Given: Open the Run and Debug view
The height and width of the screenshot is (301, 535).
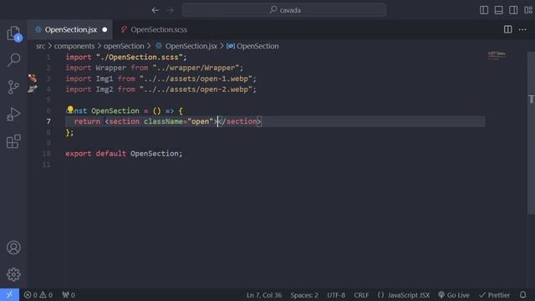Looking at the screenshot, I should coord(13,115).
